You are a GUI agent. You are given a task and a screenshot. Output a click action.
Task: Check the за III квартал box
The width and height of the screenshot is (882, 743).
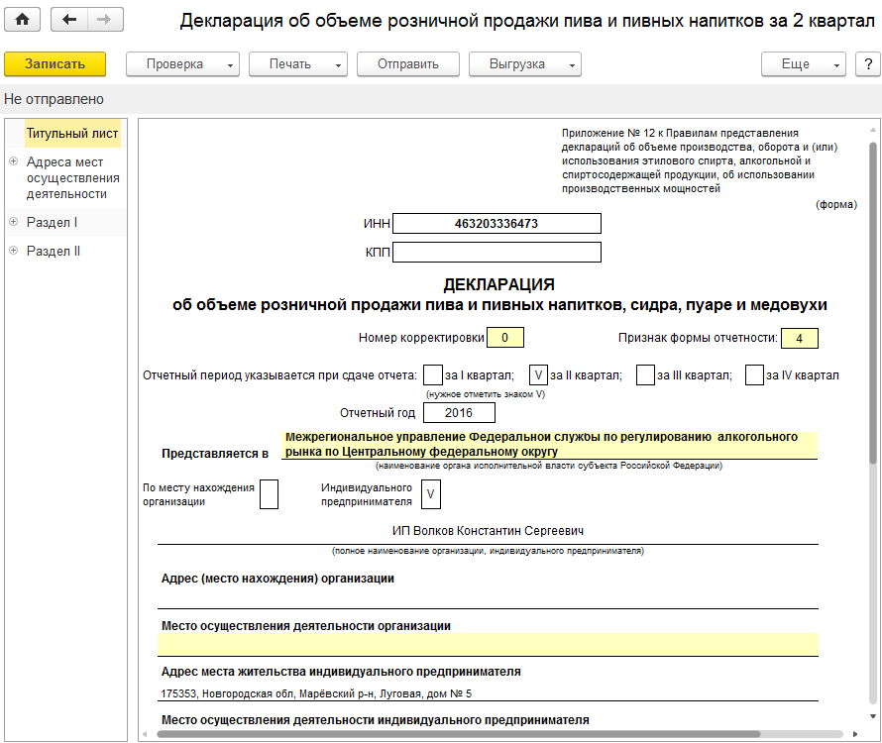(645, 375)
